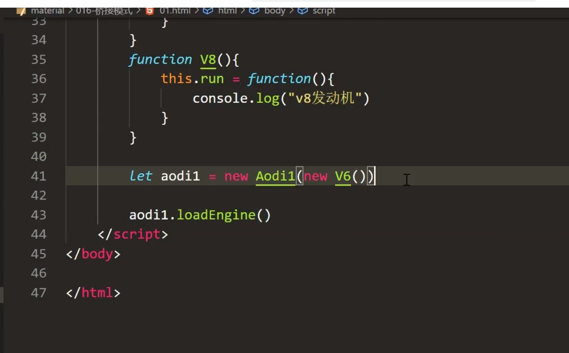Click the closing body tag on line 45

coord(93,254)
